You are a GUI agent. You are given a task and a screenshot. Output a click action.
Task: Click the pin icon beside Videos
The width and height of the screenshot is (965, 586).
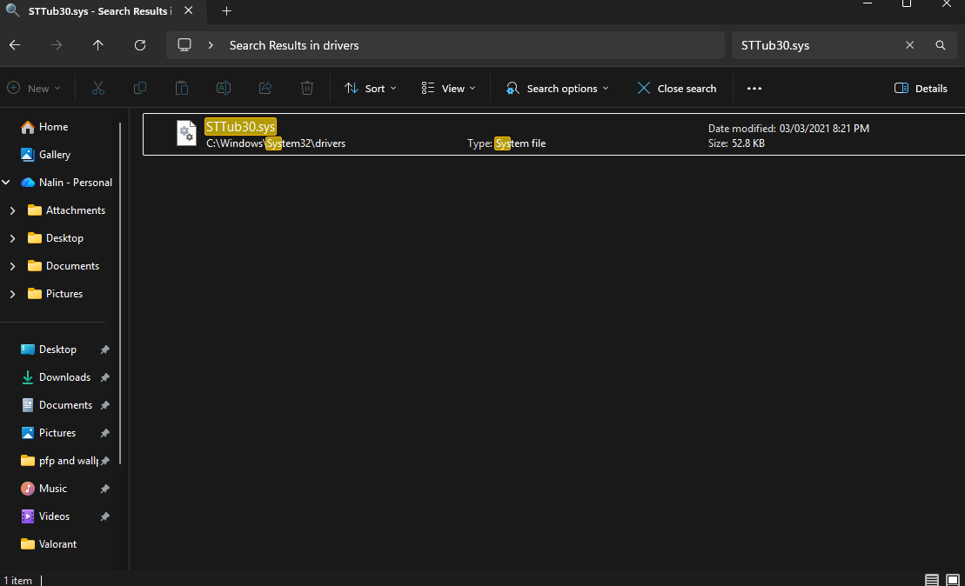coord(104,516)
